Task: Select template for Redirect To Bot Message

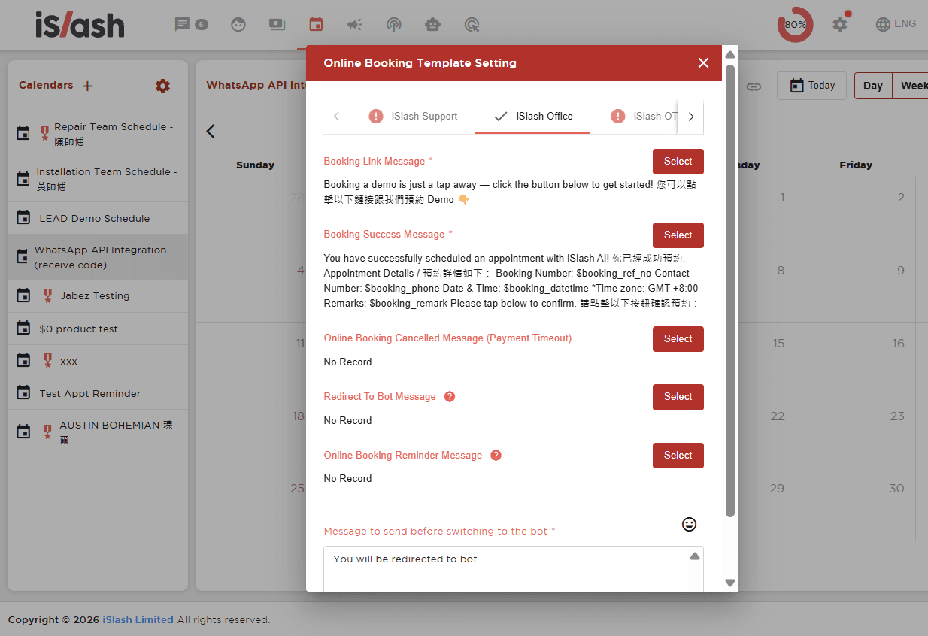Action: click(x=678, y=396)
